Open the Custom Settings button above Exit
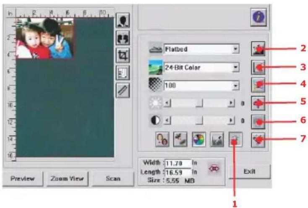 (258, 140)
